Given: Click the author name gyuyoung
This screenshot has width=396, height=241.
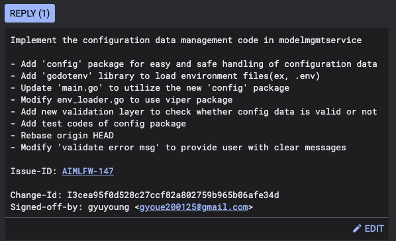Looking at the screenshot, I should point(109,207).
